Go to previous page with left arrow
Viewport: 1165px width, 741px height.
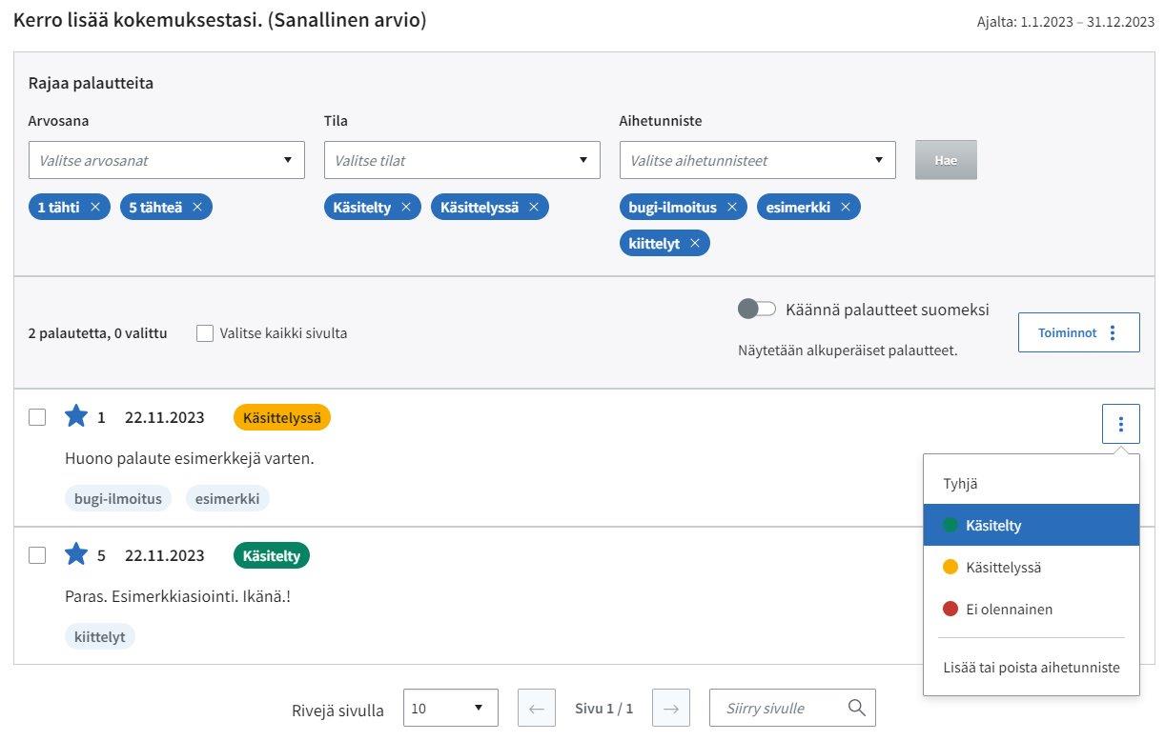[x=536, y=709]
